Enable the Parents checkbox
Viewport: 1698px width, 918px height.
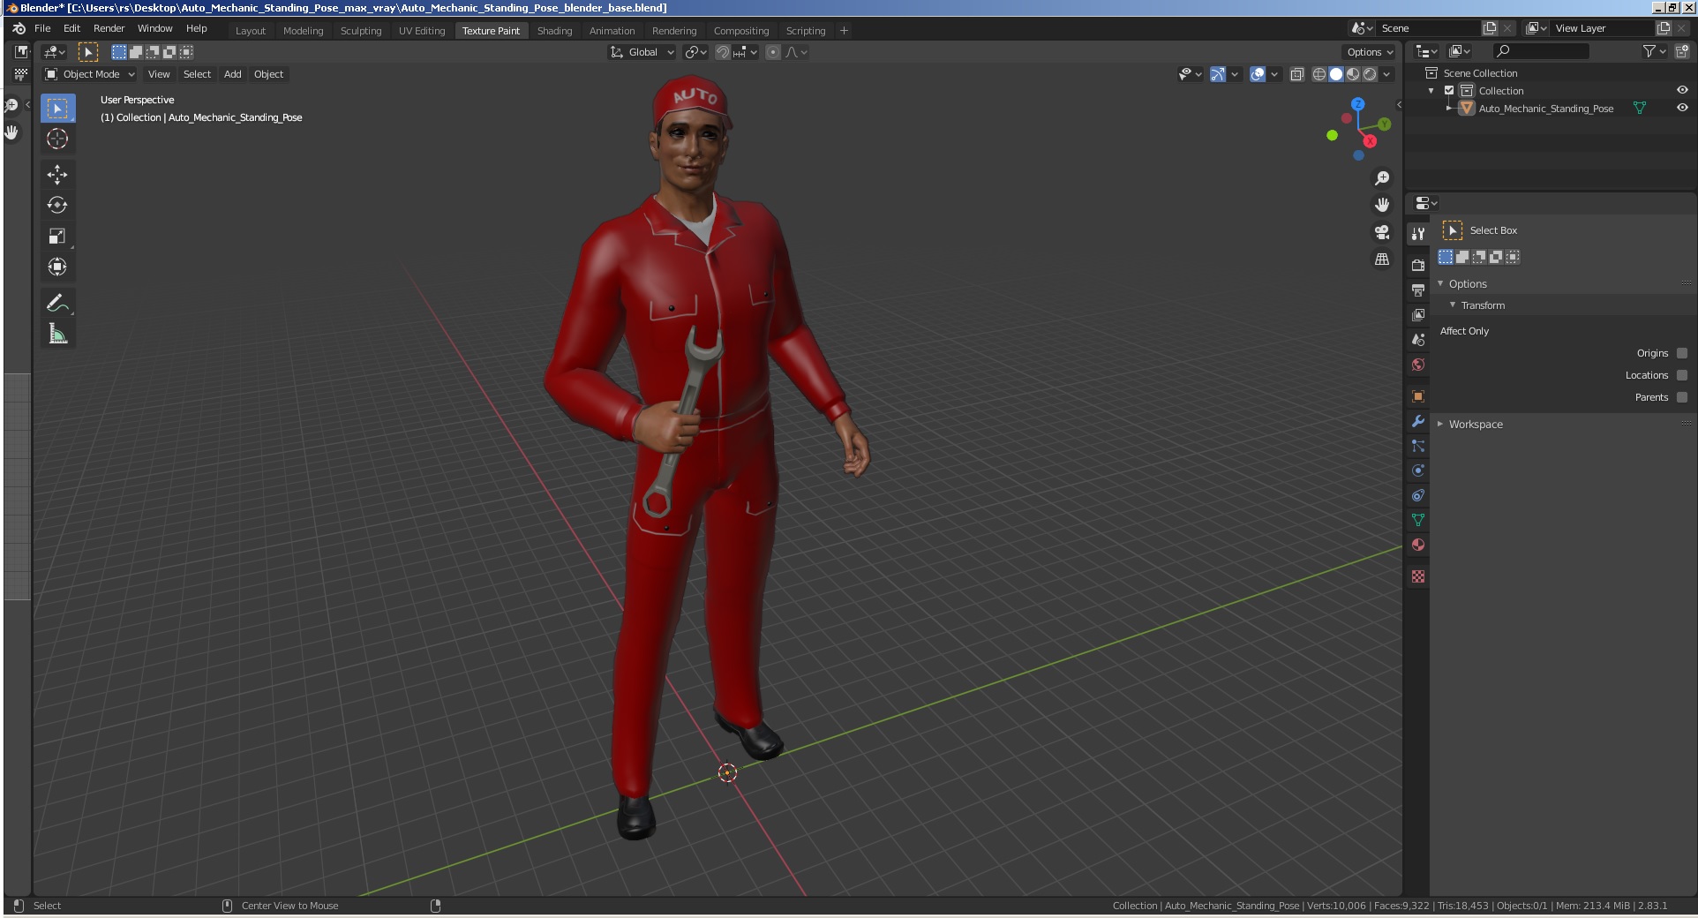click(x=1682, y=397)
